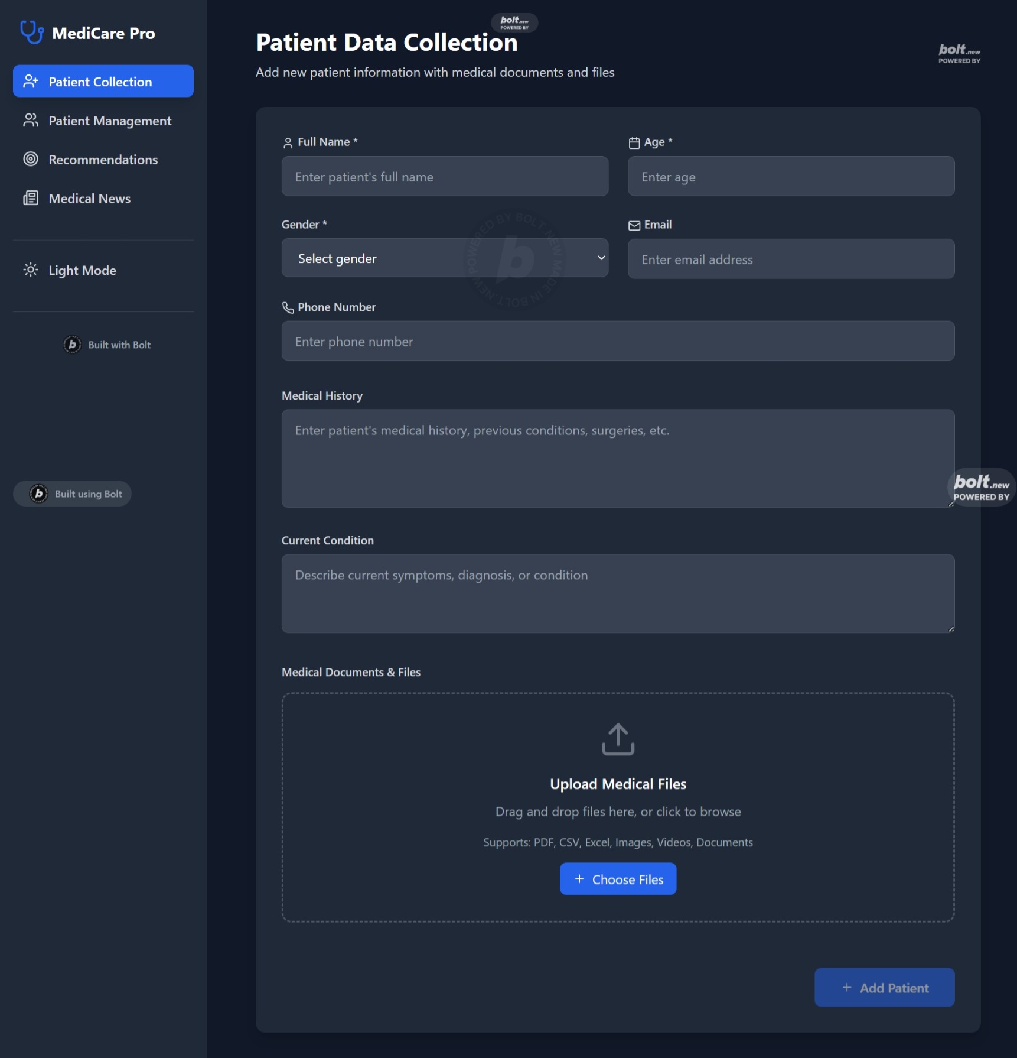Click the Choose Files button
Image resolution: width=1017 pixels, height=1058 pixels.
618,879
